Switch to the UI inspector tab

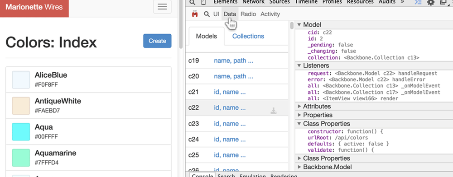[216, 14]
